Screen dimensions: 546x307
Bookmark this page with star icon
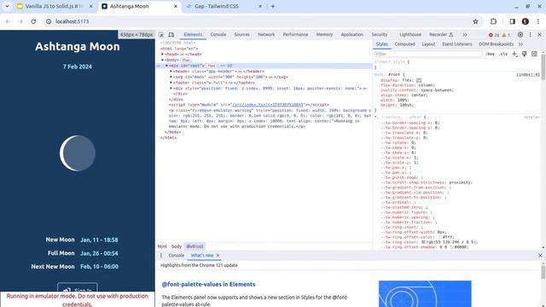point(476,21)
